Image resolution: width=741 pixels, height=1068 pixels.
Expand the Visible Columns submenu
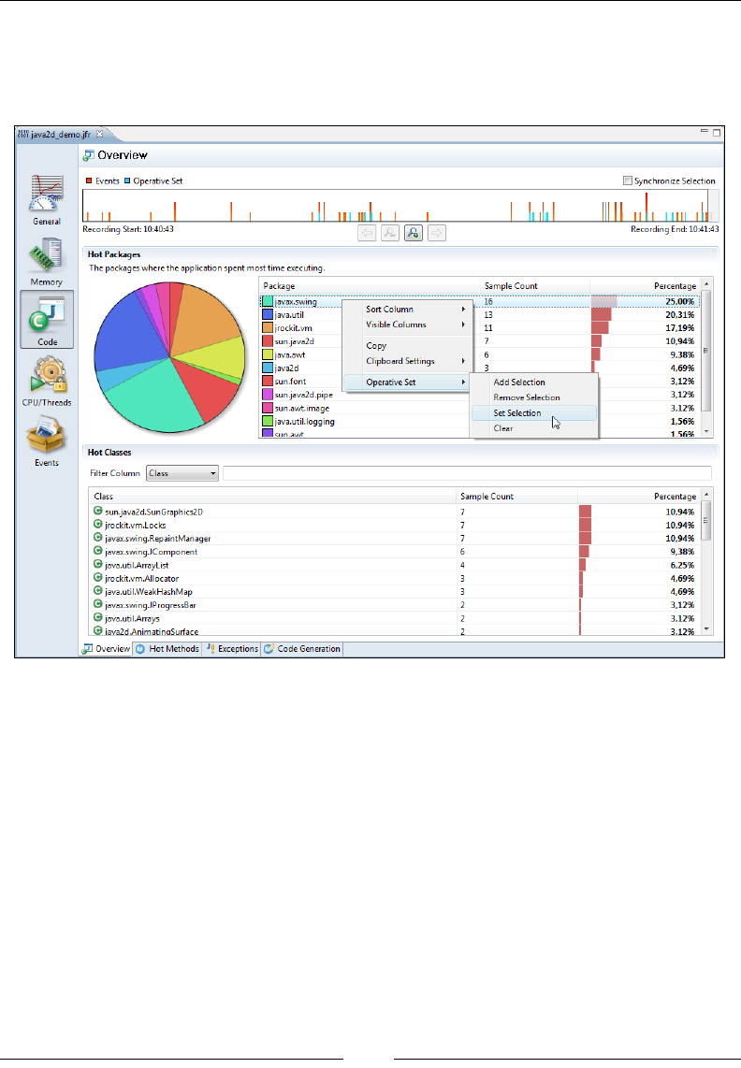(x=408, y=325)
